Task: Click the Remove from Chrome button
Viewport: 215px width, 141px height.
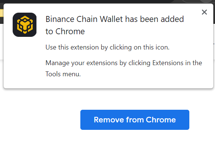Action: tap(135, 120)
